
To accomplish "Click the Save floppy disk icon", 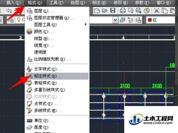I will pyautogui.click(x=112, y=11).
